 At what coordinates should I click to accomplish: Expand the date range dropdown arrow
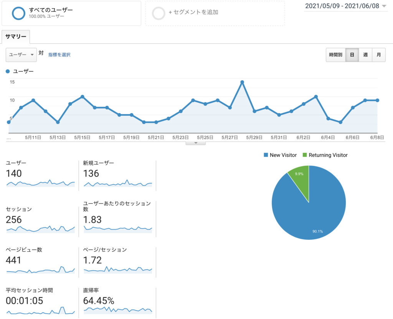coord(384,6)
